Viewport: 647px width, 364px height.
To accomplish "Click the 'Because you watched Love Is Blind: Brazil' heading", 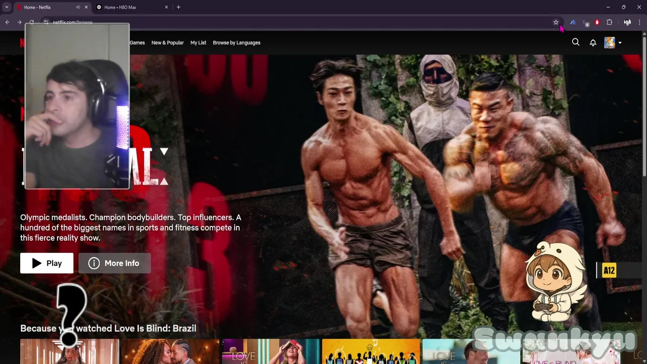I will coord(108,328).
